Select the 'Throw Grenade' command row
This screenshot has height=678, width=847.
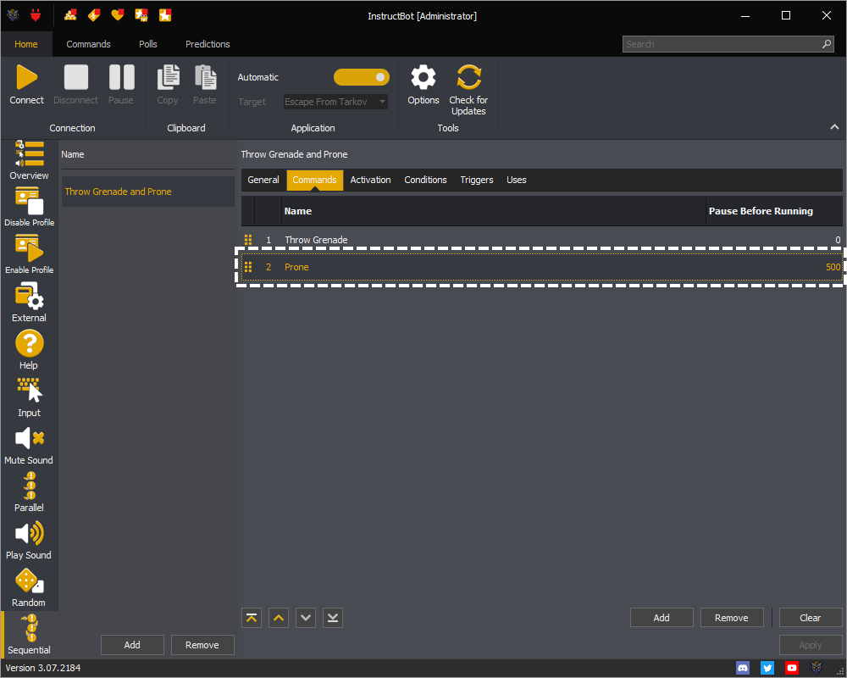pos(542,240)
